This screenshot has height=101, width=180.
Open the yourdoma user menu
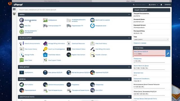click(x=153, y=5)
